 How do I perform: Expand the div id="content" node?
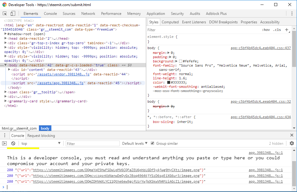[x=9, y=70]
